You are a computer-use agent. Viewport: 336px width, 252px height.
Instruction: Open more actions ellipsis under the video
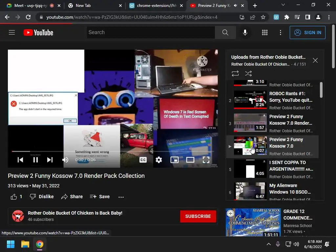click(121, 197)
